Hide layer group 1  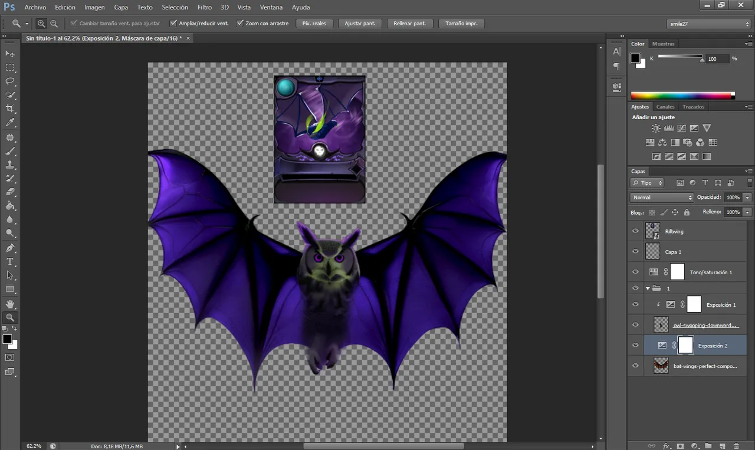[x=635, y=288]
